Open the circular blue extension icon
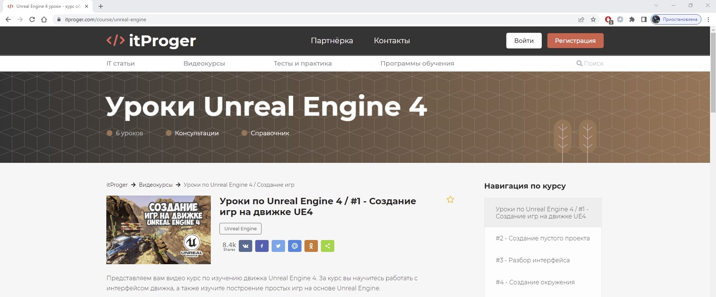This screenshot has width=716, height=297. point(620,19)
